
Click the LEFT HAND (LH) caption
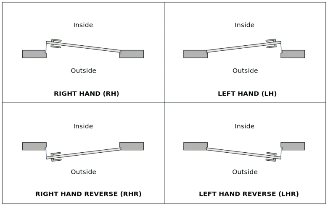click(247, 94)
